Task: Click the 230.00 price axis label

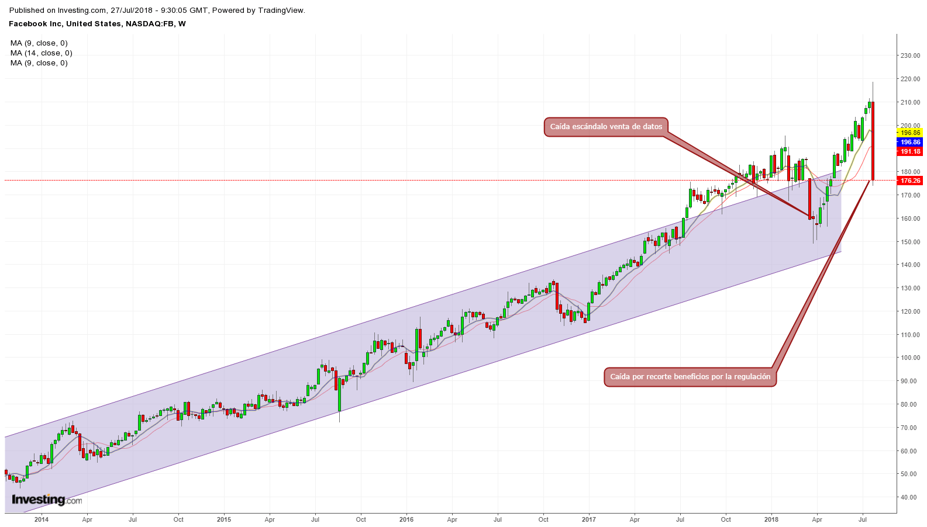Action: (x=910, y=56)
